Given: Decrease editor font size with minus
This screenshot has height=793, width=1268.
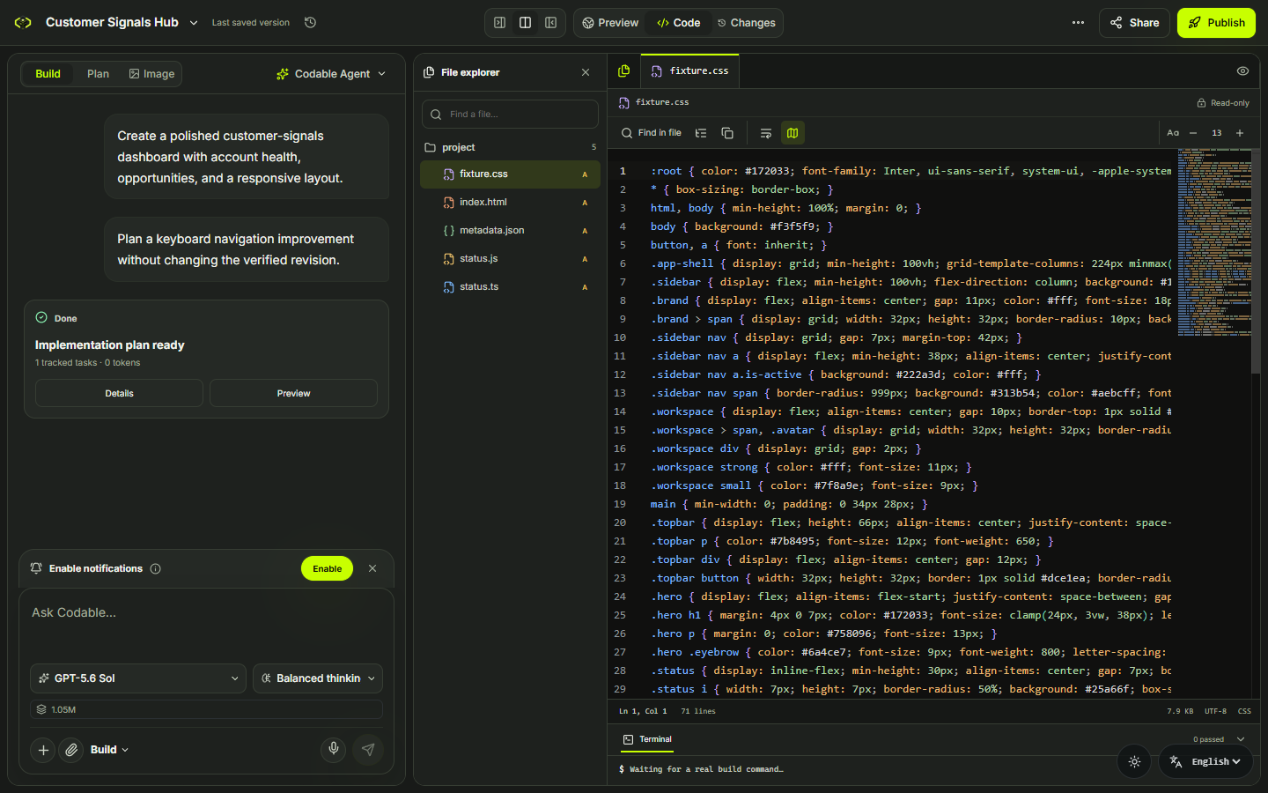Looking at the screenshot, I should point(1193,133).
